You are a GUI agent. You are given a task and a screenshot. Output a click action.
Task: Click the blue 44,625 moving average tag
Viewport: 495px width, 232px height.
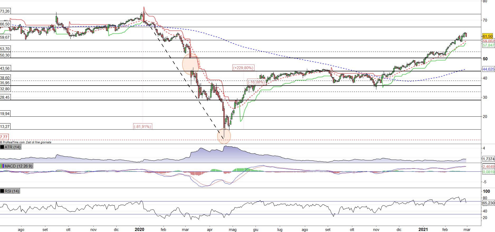pos(488,69)
